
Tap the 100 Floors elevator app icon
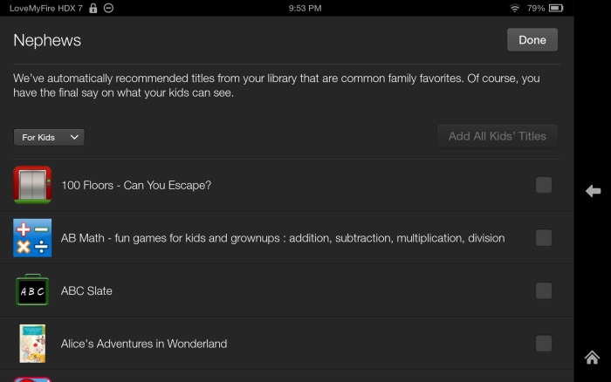pos(32,185)
